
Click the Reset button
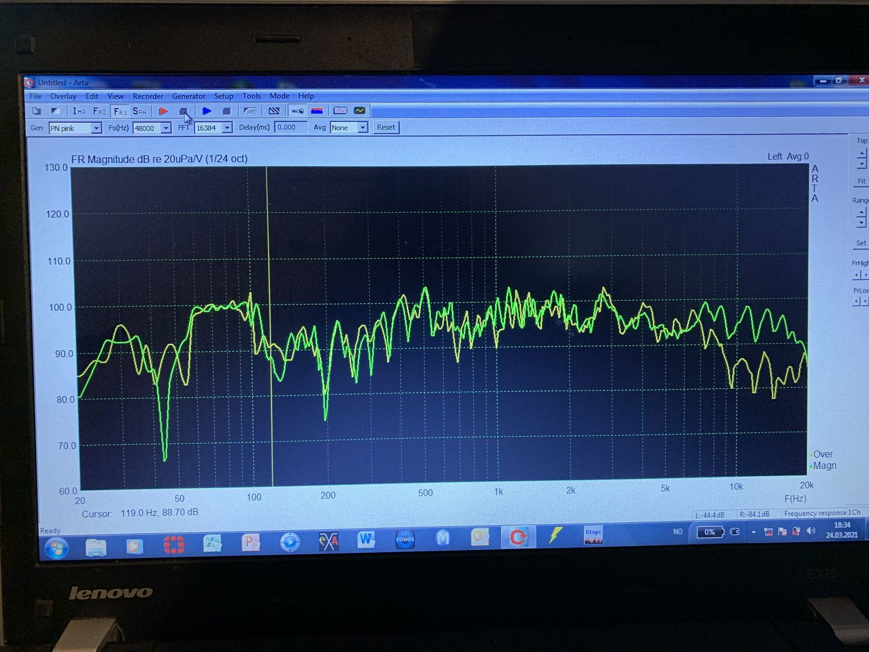coord(386,127)
